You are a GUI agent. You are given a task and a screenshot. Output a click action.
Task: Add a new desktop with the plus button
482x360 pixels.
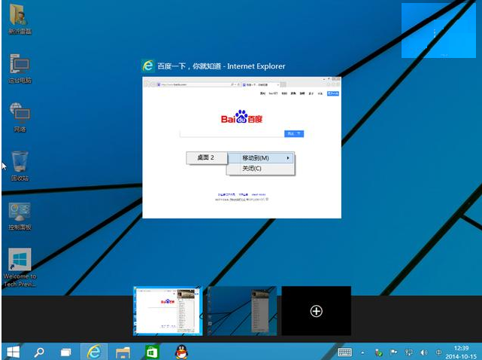click(x=316, y=311)
